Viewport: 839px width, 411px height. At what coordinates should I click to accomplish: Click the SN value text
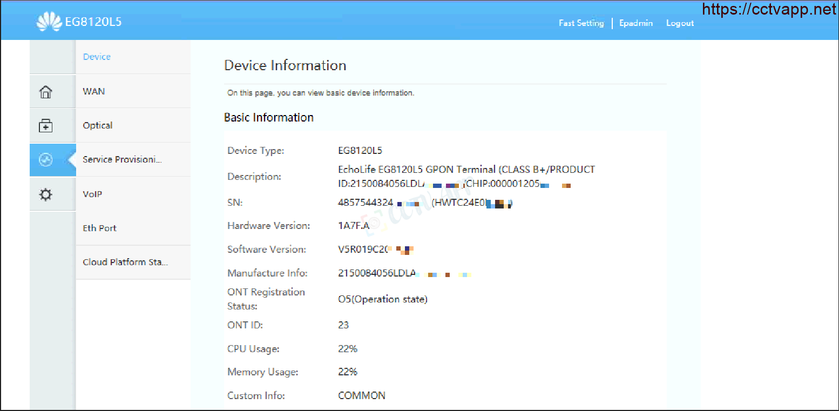pos(425,203)
